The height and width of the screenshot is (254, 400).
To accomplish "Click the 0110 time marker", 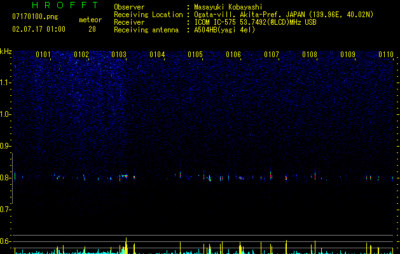I will 386,55.
